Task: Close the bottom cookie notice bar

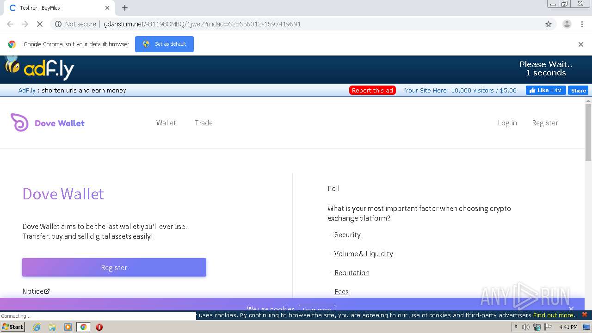Action: tap(584, 314)
